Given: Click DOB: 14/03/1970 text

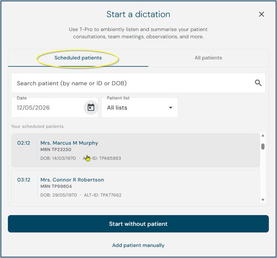Looking at the screenshot, I should pos(58,158).
